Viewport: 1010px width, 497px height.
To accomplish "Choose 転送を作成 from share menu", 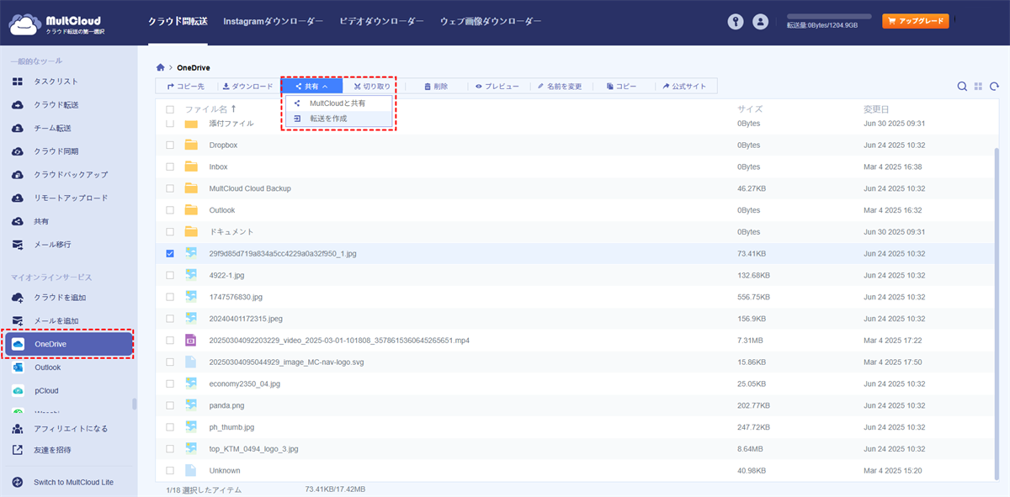I will 328,119.
